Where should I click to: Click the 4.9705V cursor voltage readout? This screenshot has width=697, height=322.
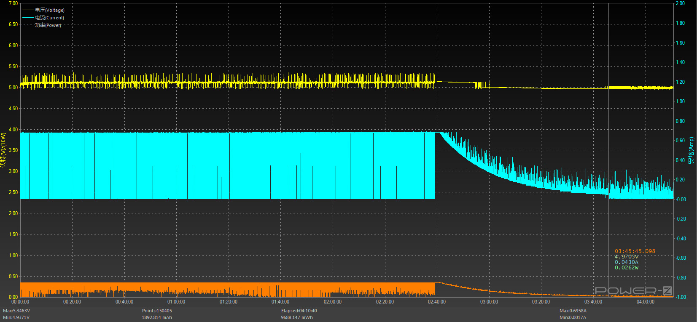click(626, 257)
